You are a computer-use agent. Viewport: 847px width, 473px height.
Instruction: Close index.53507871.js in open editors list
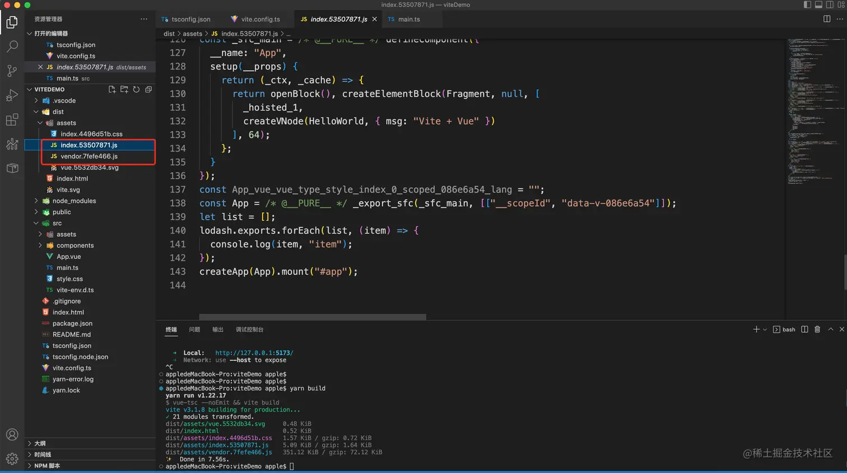(40, 67)
